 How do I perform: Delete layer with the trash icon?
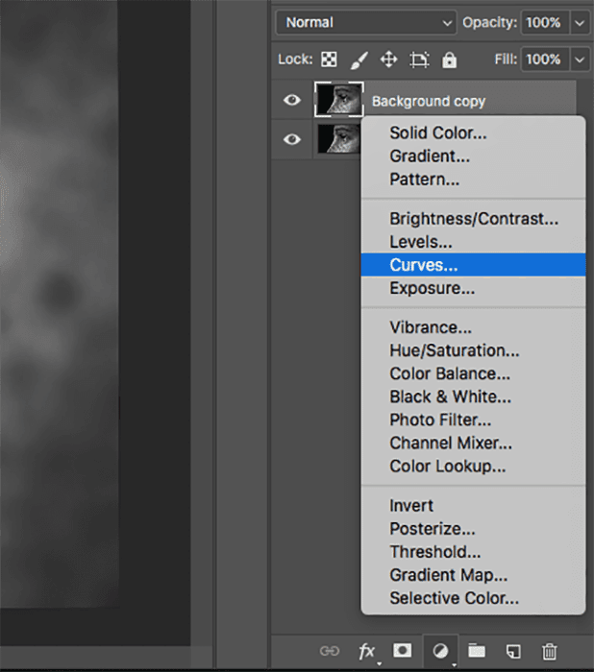[x=550, y=652]
